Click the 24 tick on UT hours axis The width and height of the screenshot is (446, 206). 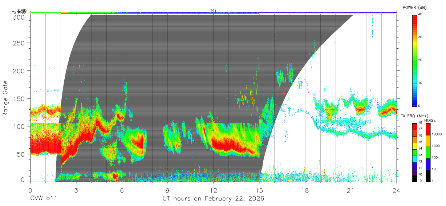[x=396, y=190]
